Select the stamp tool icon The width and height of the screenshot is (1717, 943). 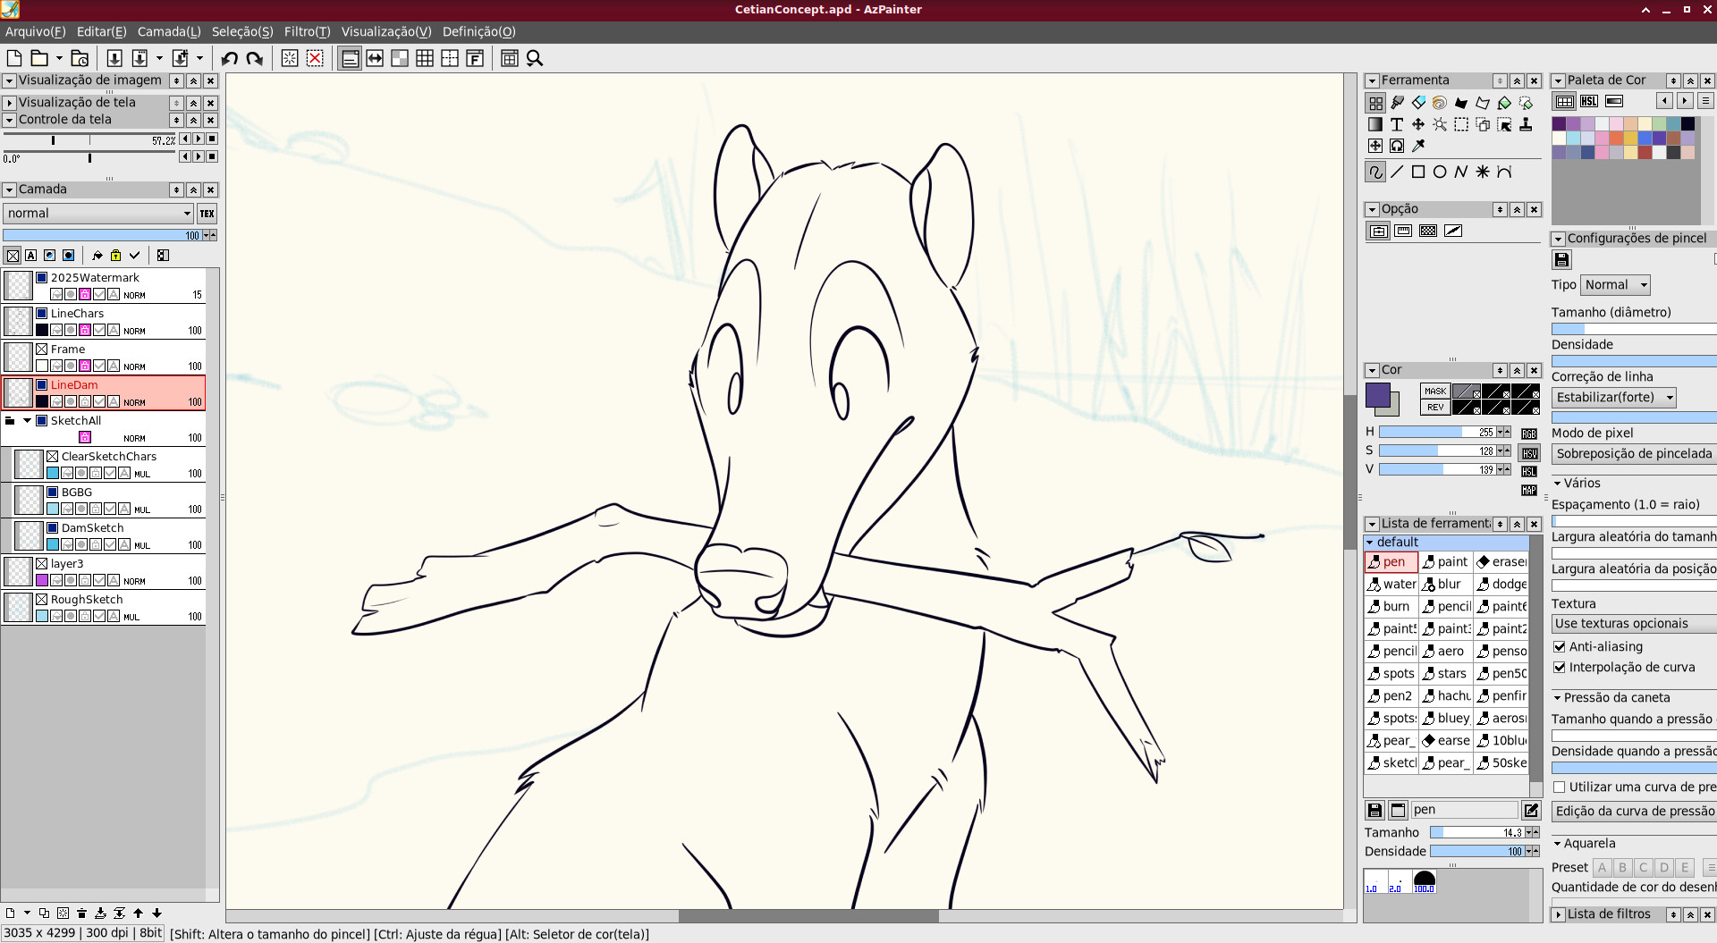pyautogui.click(x=1526, y=124)
